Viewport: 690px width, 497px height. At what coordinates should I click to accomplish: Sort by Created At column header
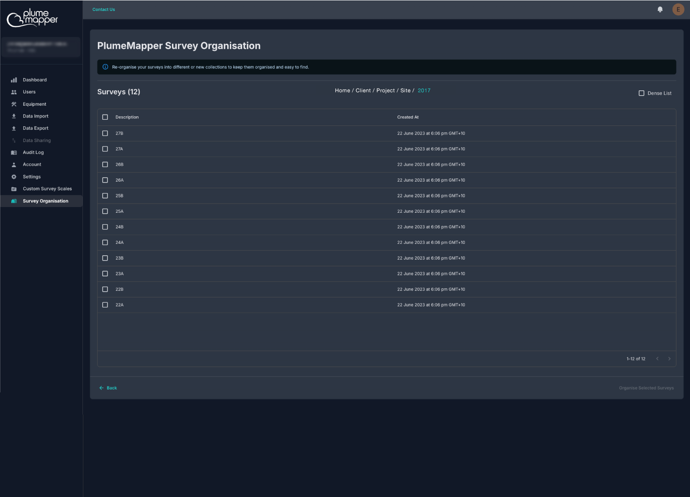(408, 118)
